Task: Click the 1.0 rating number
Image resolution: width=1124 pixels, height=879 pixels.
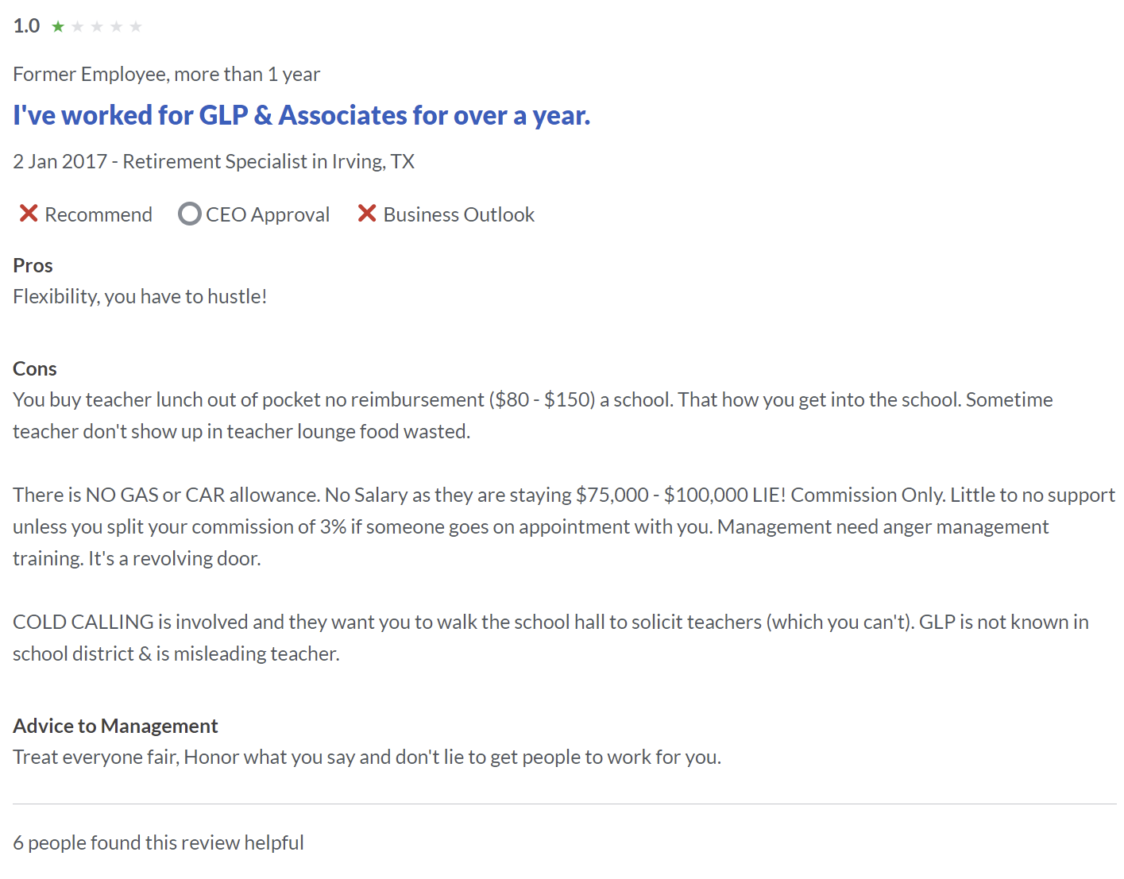Action: (26, 26)
